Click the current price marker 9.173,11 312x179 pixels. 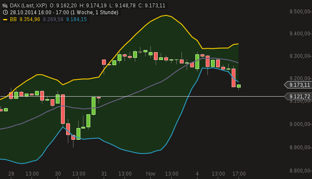298,85
